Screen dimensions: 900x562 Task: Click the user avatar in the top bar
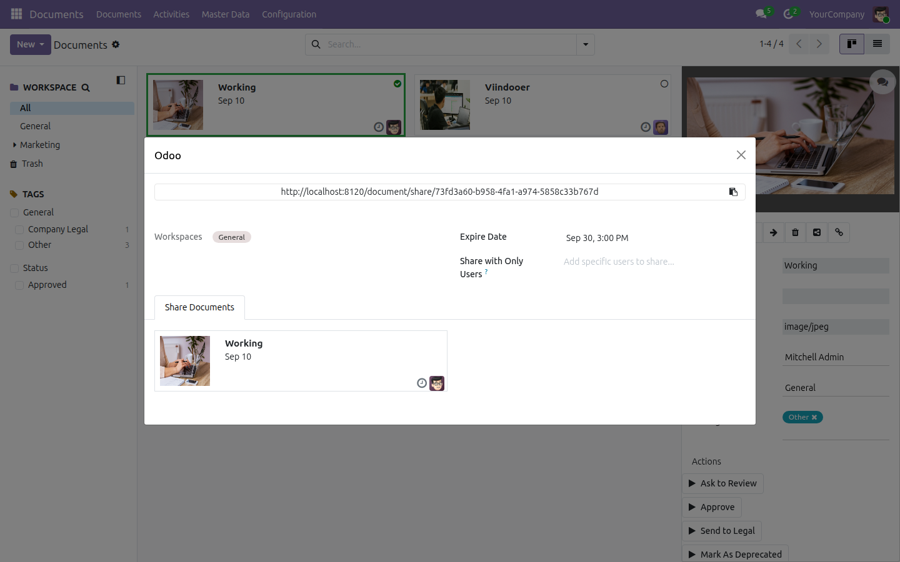point(881,14)
